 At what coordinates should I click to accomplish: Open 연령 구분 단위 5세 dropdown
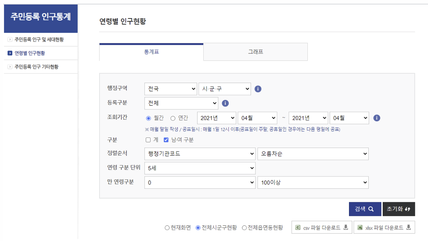point(200,168)
